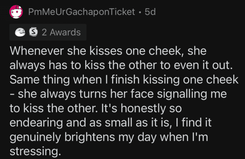The width and height of the screenshot is (245, 159).
Task: Click the final word stressing.
Action: [x=35, y=152]
